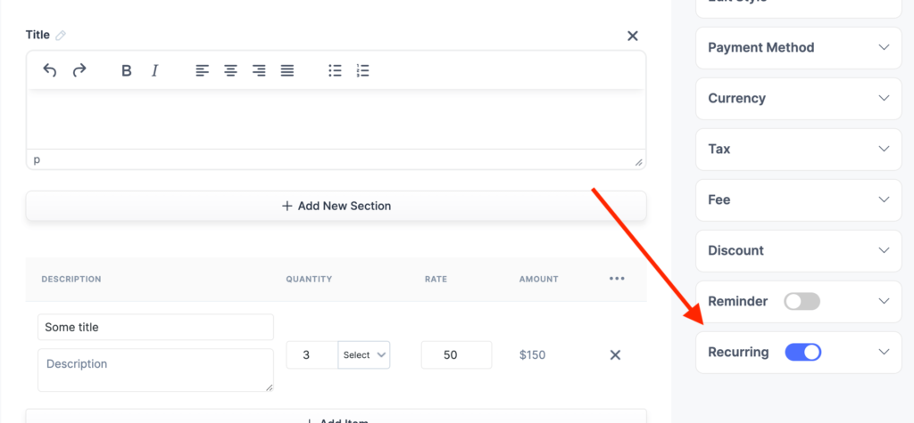Click the undo arrow in editor toolbar
The width and height of the screenshot is (914, 423).
coord(50,71)
